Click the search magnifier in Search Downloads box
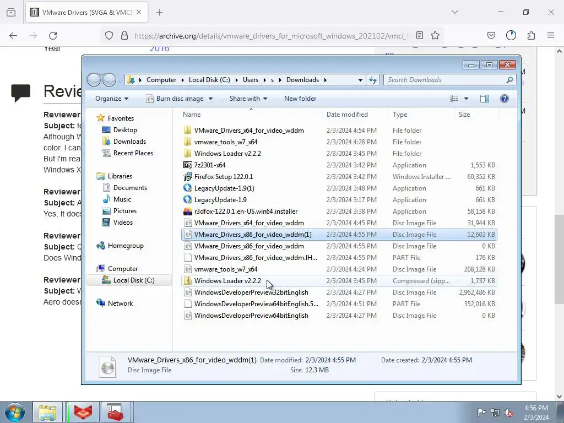Image resolution: width=564 pixels, height=423 pixels. [509, 80]
